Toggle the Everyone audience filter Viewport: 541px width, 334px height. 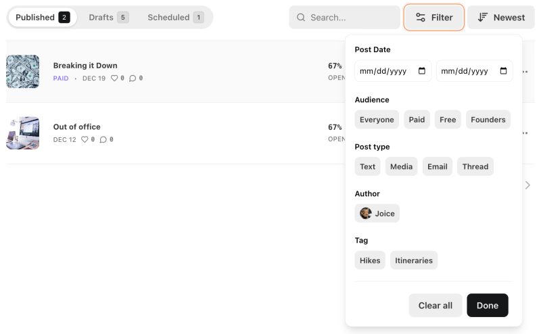[377, 120]
